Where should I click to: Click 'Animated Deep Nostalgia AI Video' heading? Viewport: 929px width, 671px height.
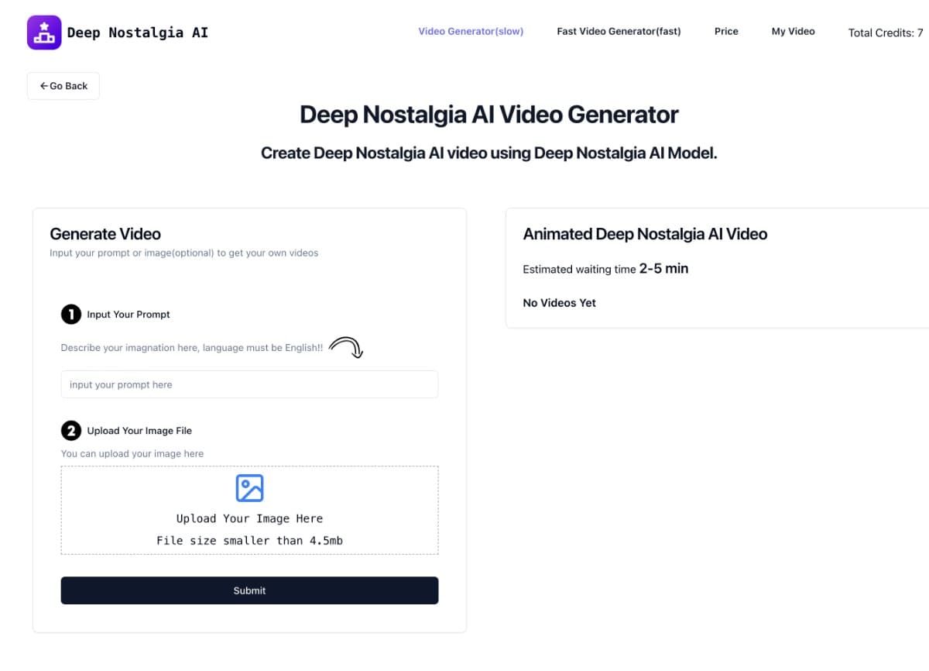(645, 234)
